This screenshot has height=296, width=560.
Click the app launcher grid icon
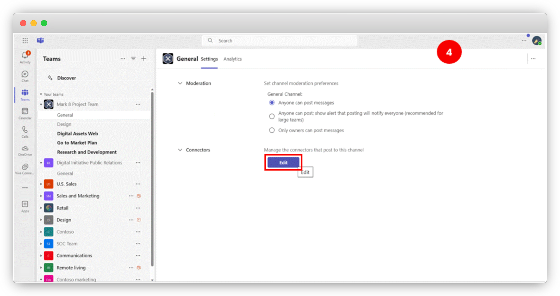(x=25, y=41)
